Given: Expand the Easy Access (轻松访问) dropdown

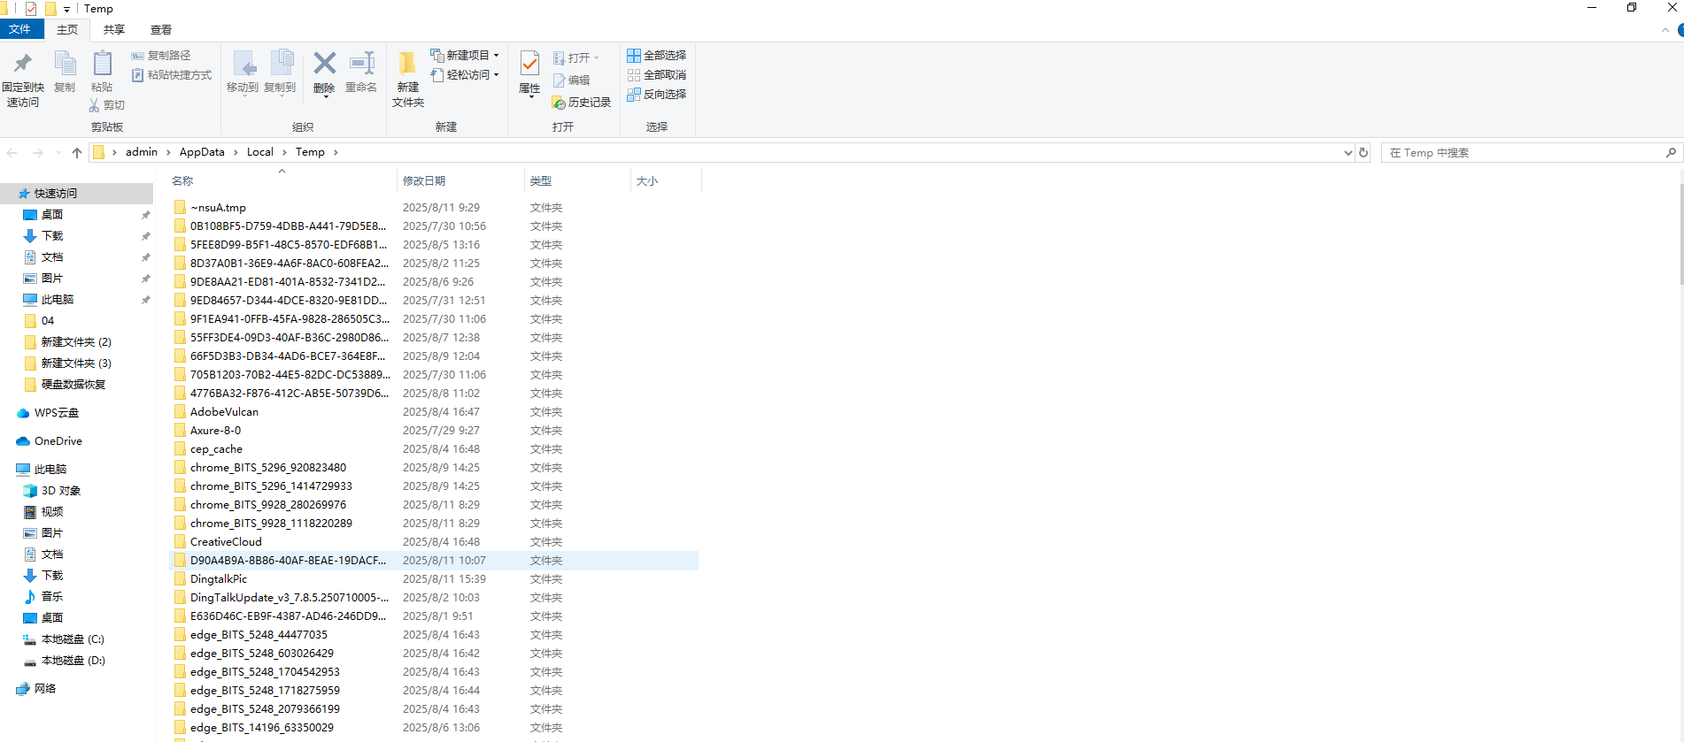Looking at the screenshot, I should tap(466, 75).
